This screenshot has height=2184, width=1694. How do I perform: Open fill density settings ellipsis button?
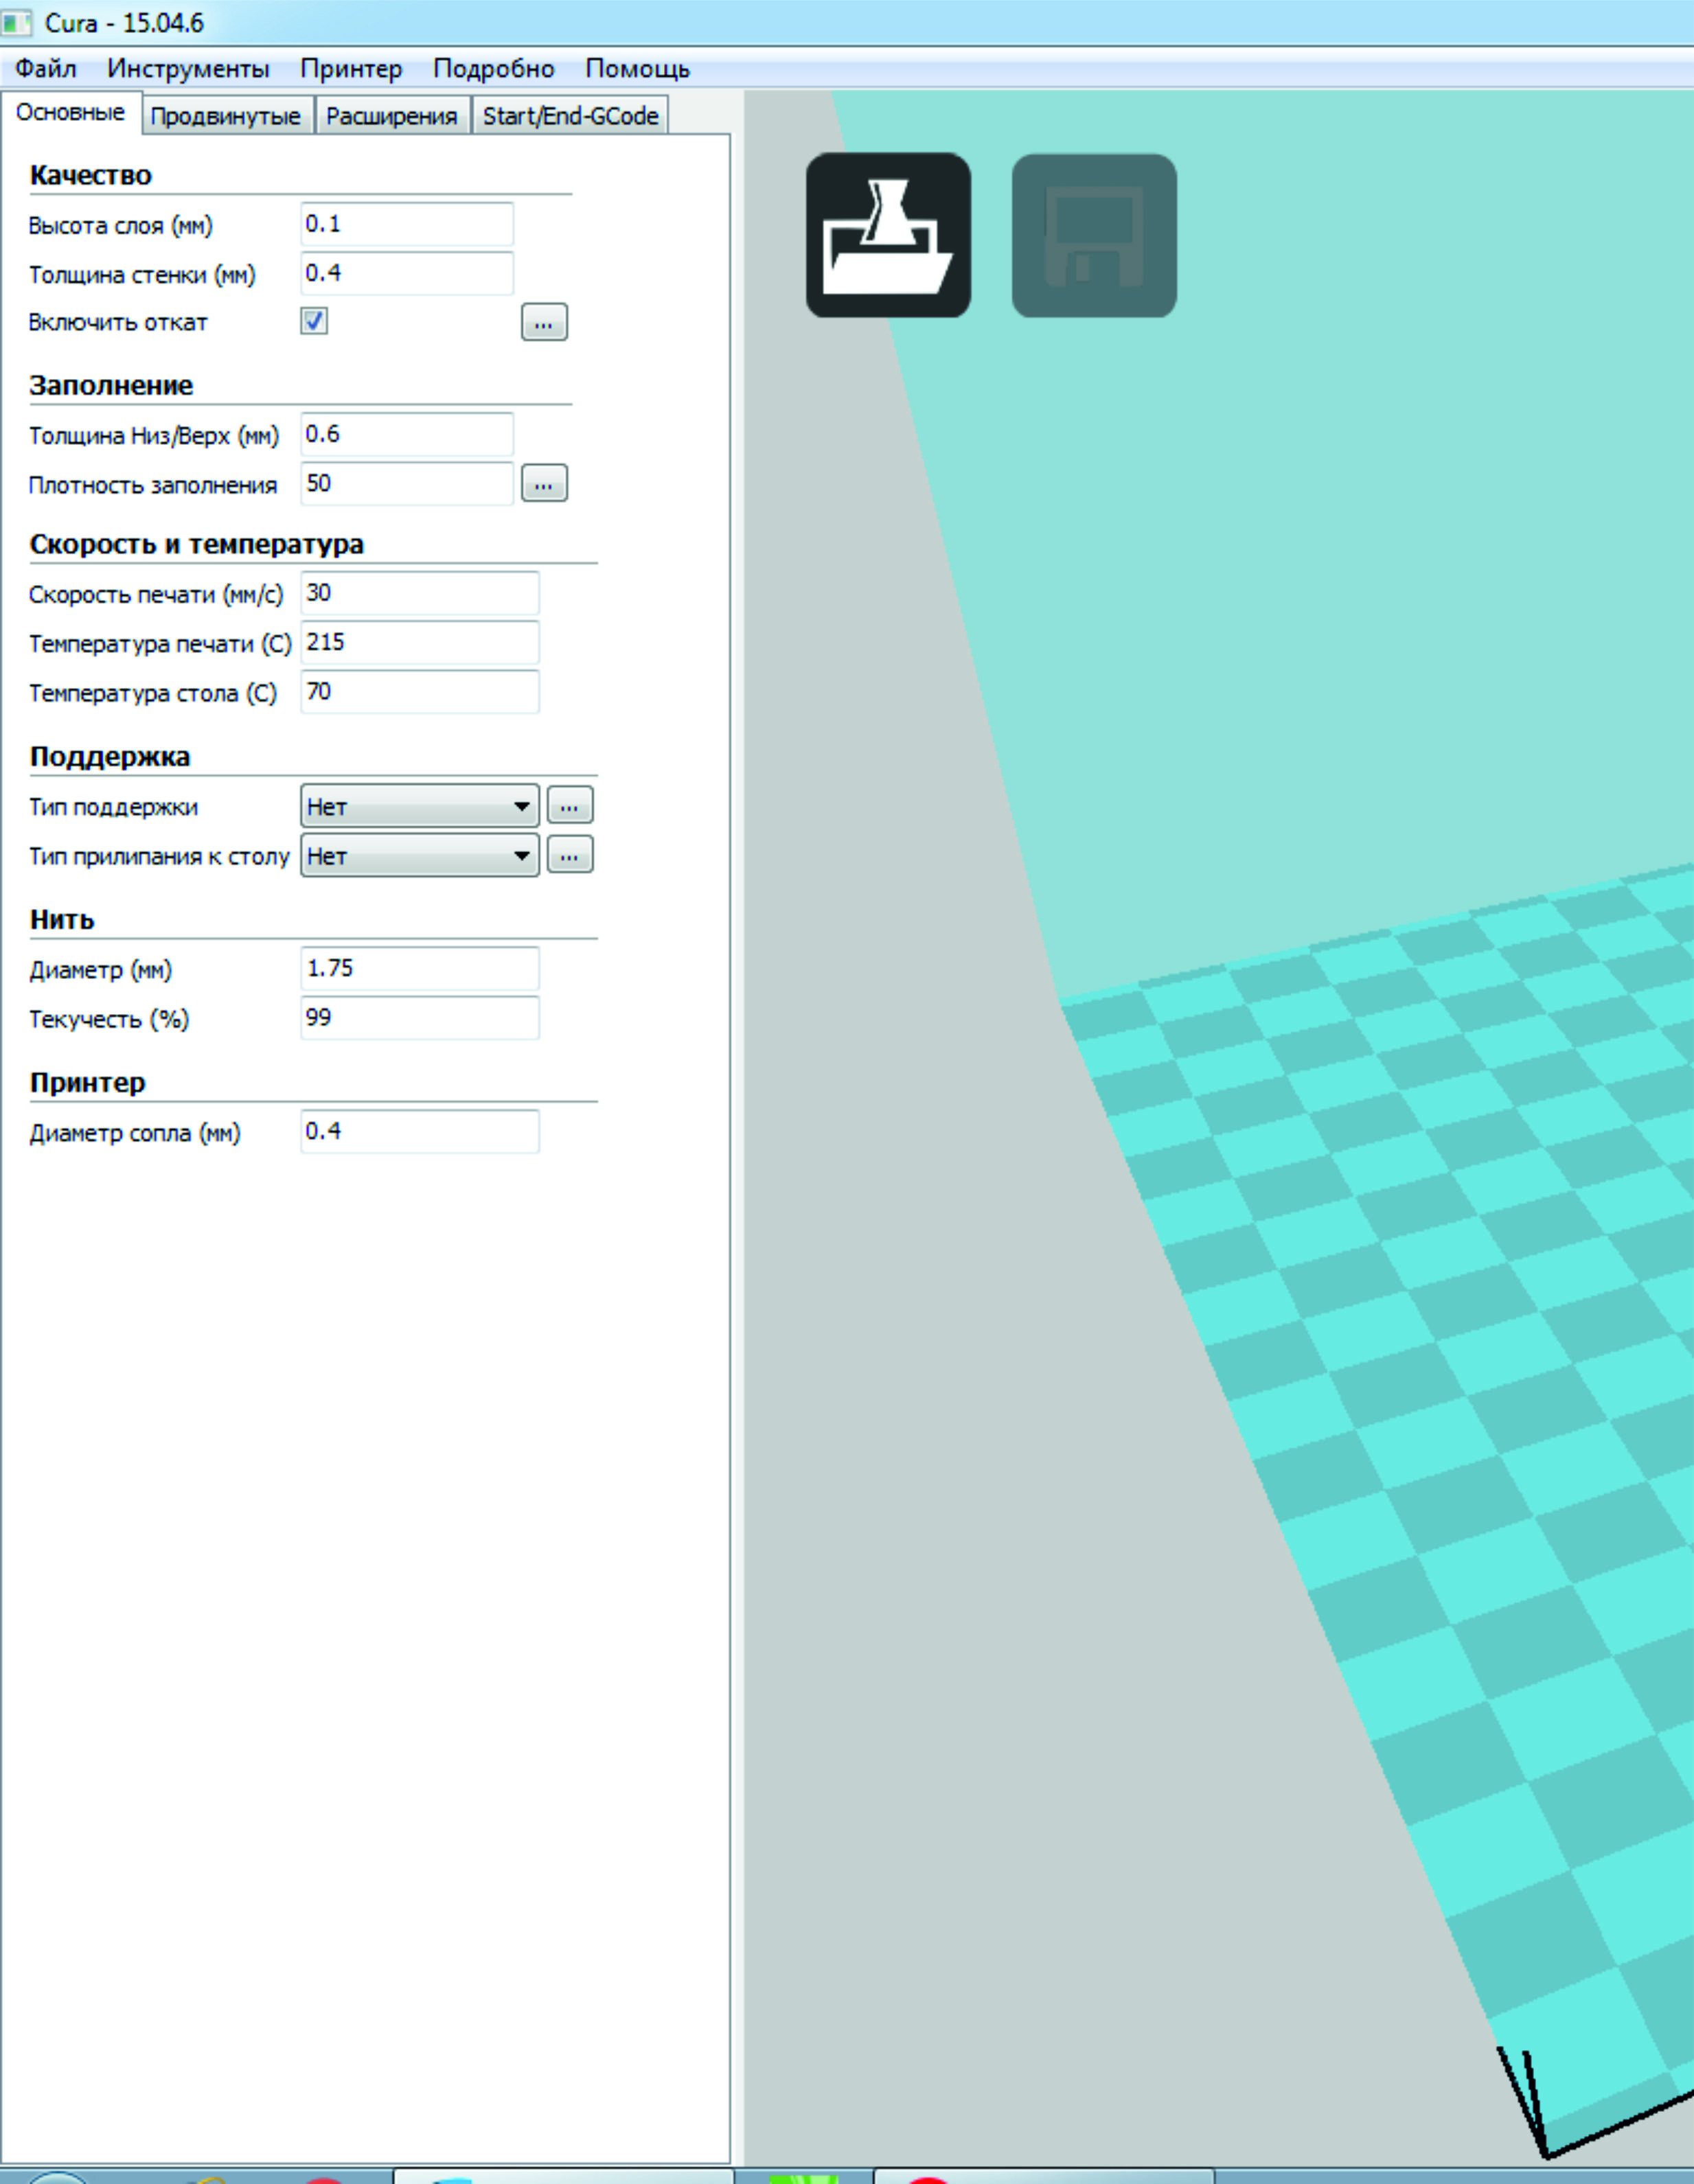(x=544, y=484)
